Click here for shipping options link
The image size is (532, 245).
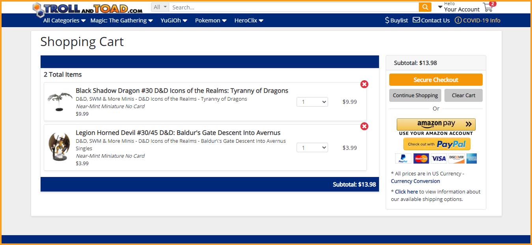tap(406, 192)
